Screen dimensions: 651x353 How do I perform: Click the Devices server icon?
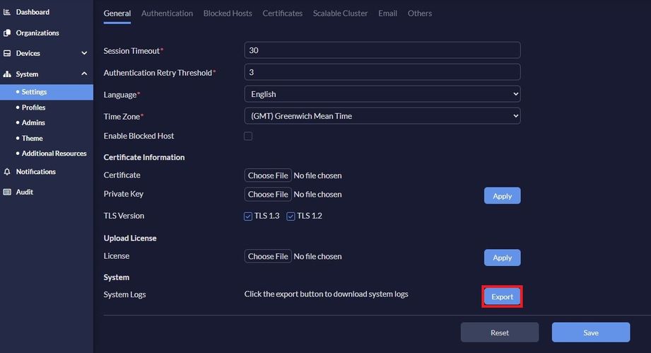pyautogui.click(x=6, y=53)
